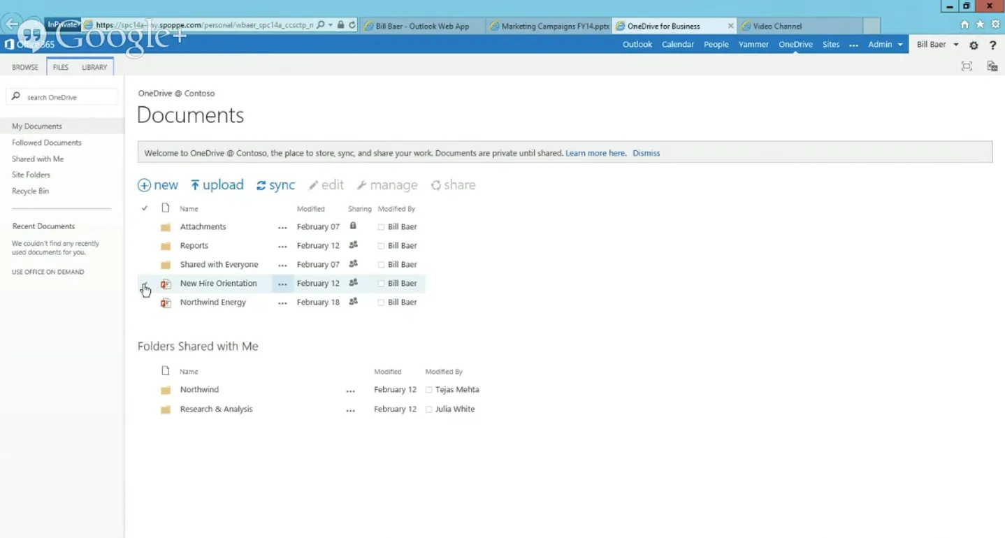Open ellipsis menu for Attachments

282,228
